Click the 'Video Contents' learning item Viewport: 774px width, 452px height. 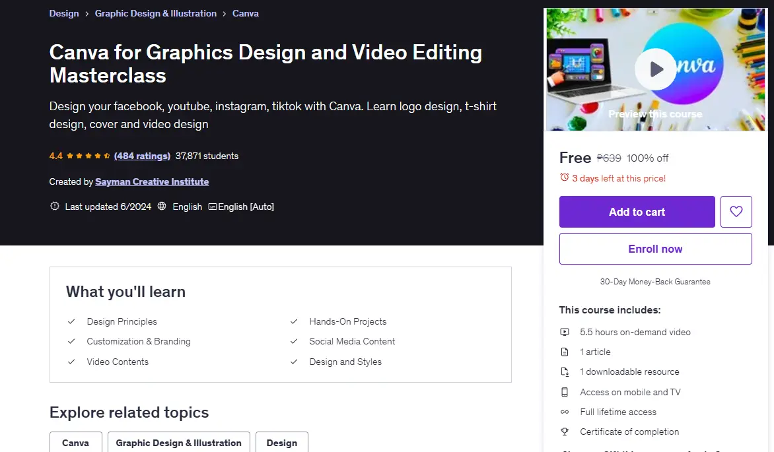(118, 362)
